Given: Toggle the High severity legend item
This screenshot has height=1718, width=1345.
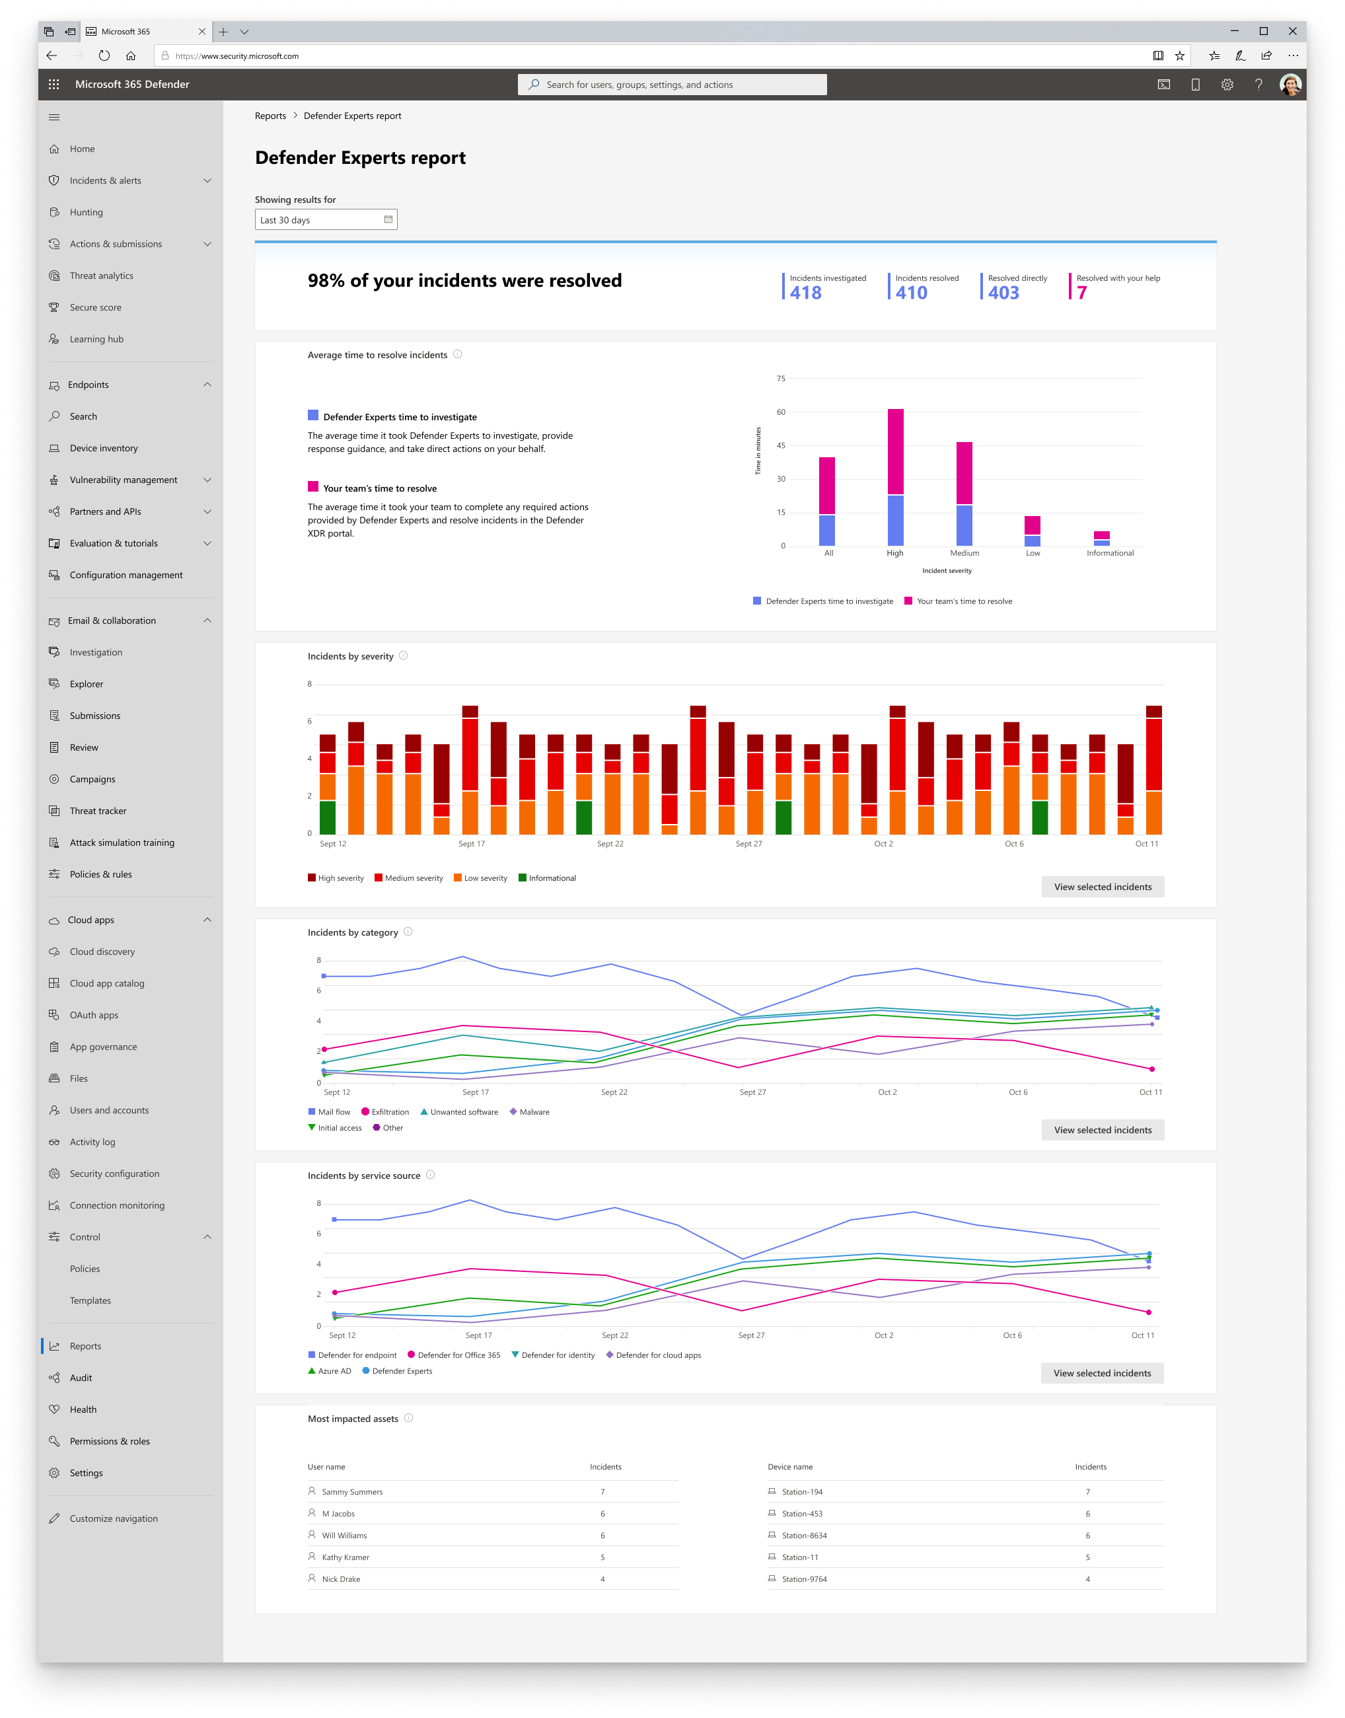Looking at the screenshot, I should (336, 878).
